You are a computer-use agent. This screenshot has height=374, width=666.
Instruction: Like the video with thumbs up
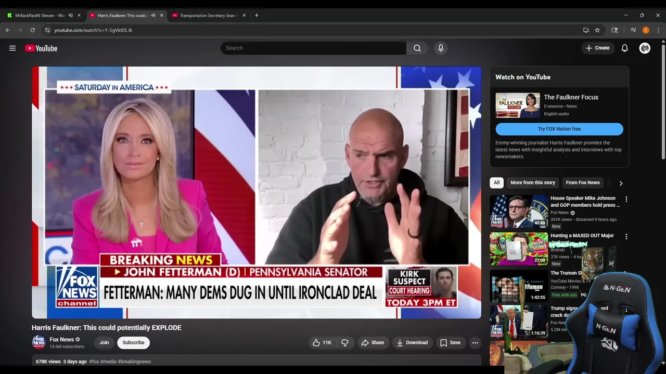pyautogui.click(x=322, y=343)
